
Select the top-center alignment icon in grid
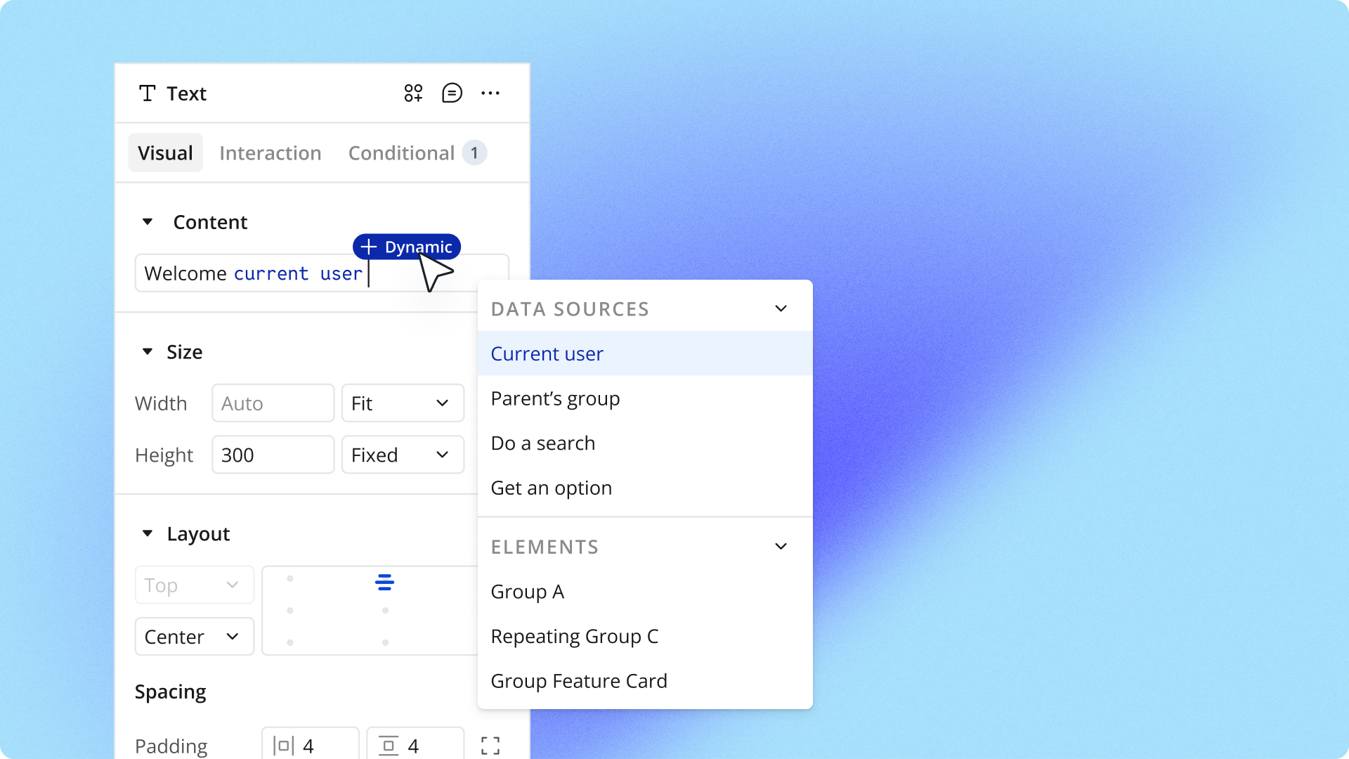384,582
